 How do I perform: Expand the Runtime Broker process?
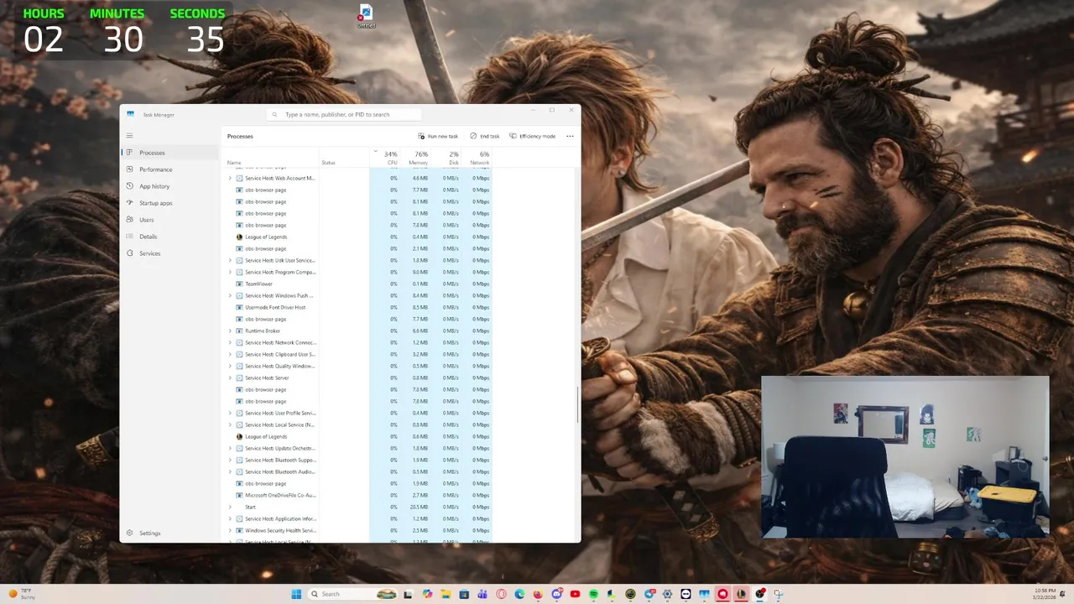230,331
